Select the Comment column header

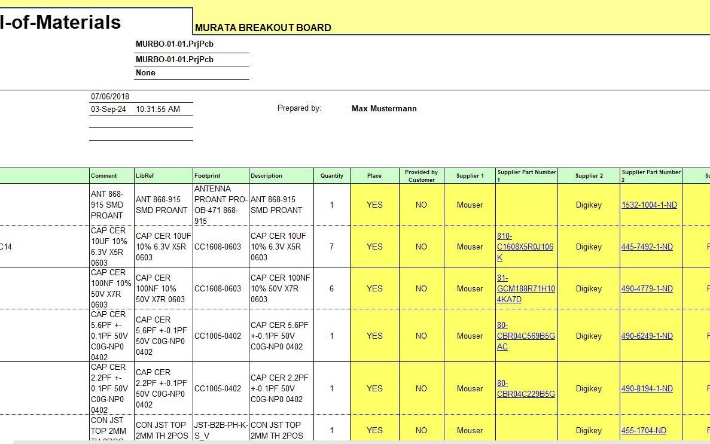pos(112,176)
